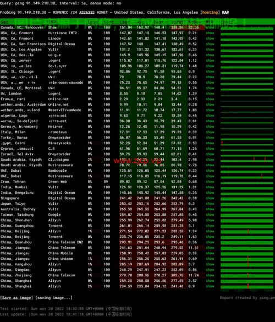Show MTR for Canada Vancouver Shaw row

(210, 28)
